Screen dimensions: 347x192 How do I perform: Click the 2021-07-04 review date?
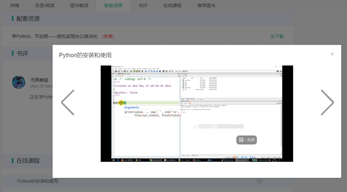(41, 87)
